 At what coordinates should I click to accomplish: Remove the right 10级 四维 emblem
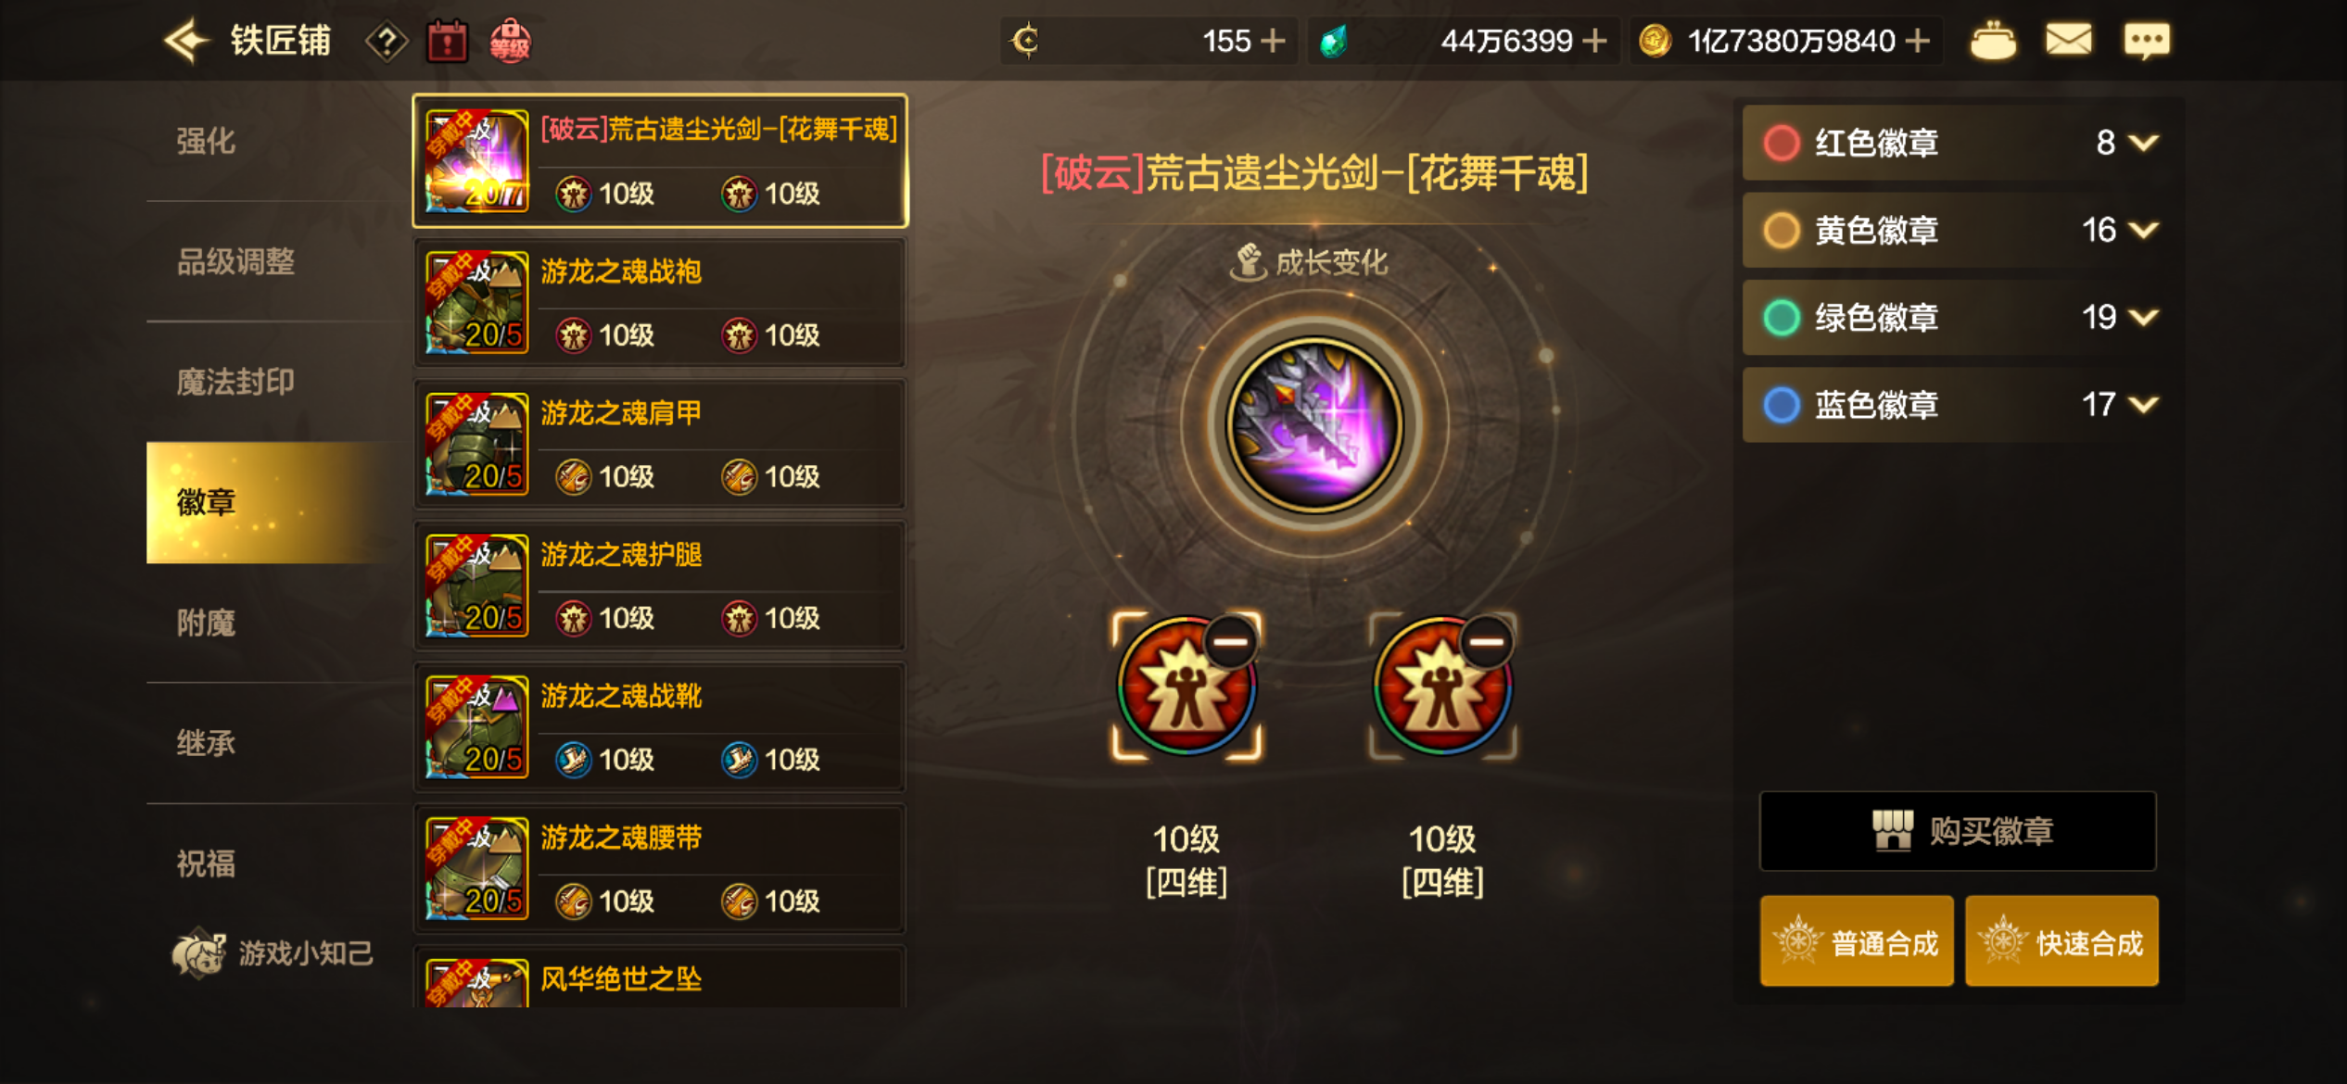click(x=1487, y=641)
